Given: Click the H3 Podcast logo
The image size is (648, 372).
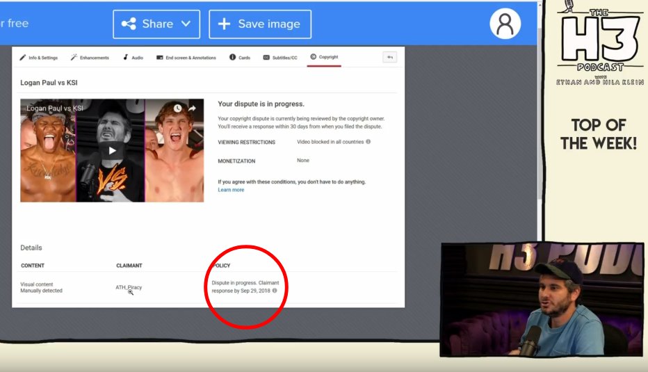Looking at the screenshot, I should tap(600, 42).
